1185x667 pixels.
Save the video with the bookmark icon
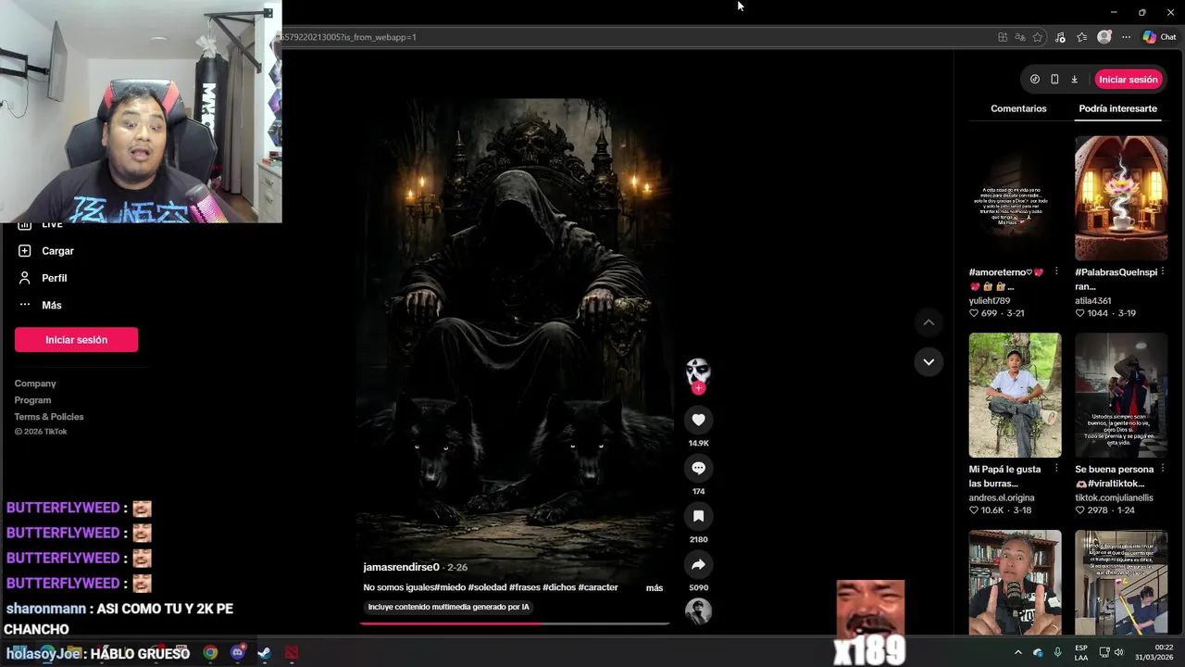698,516
